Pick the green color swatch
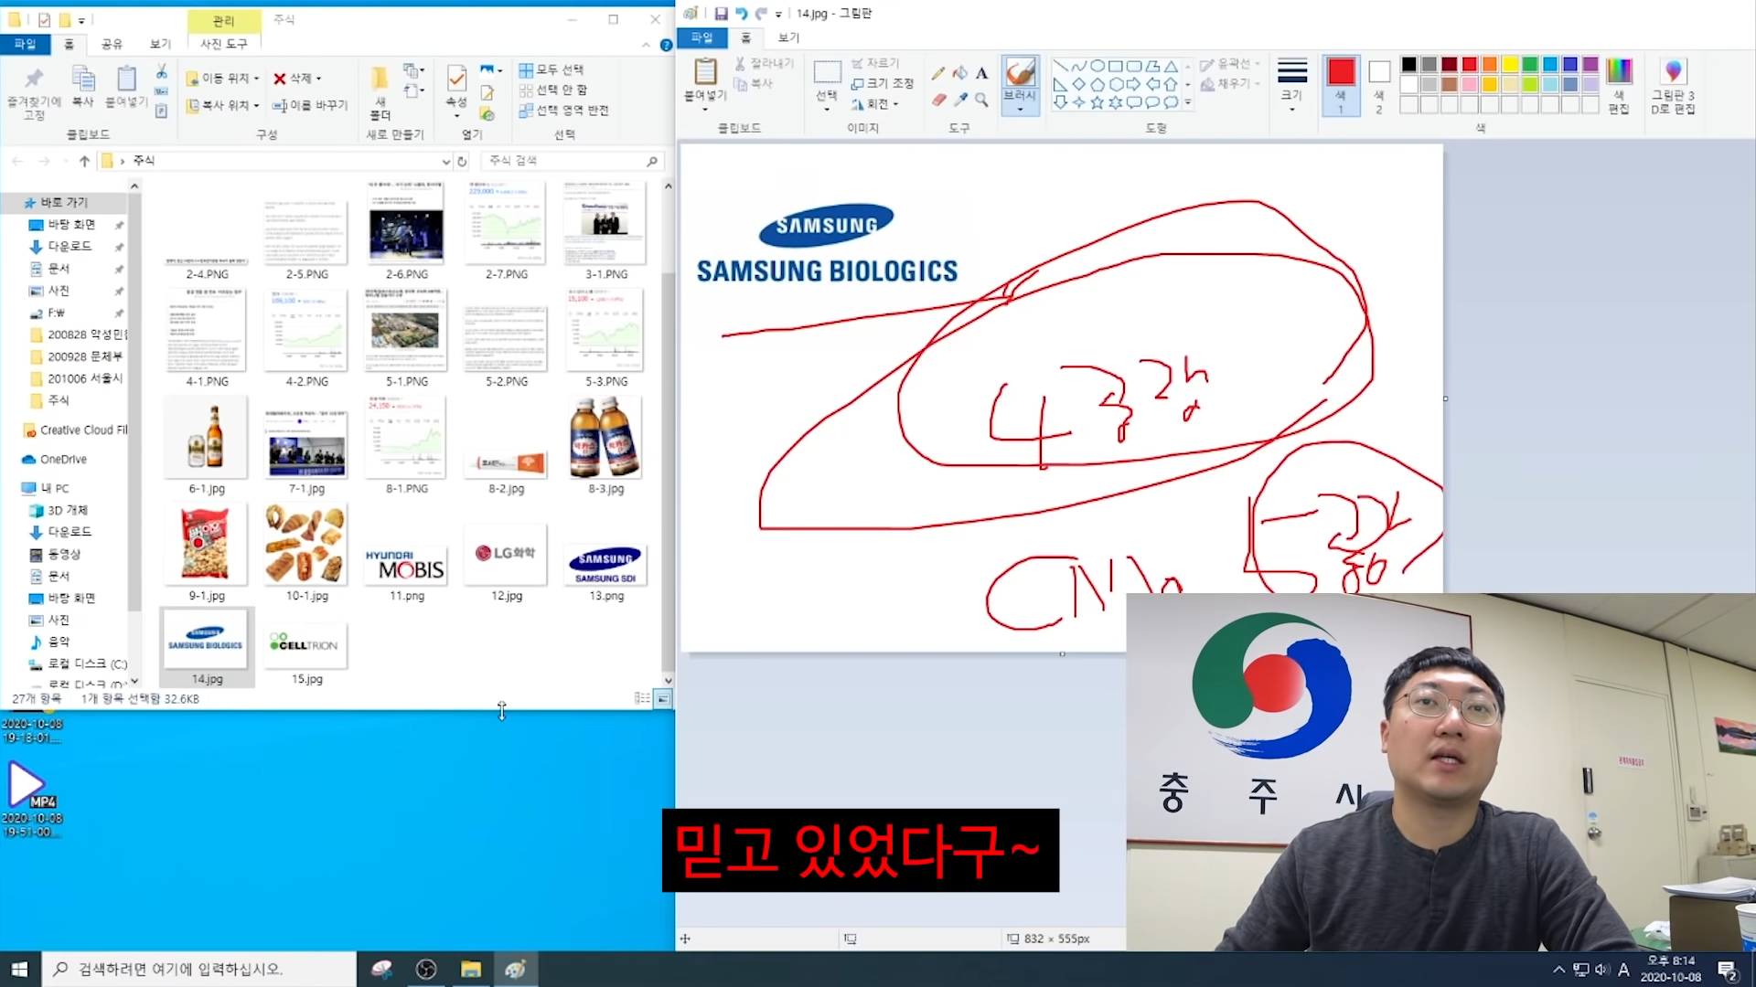 tap(1529, 64)
